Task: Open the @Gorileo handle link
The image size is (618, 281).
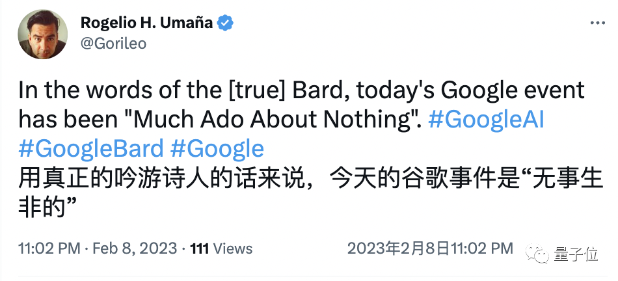Action: tap(113, 44)
